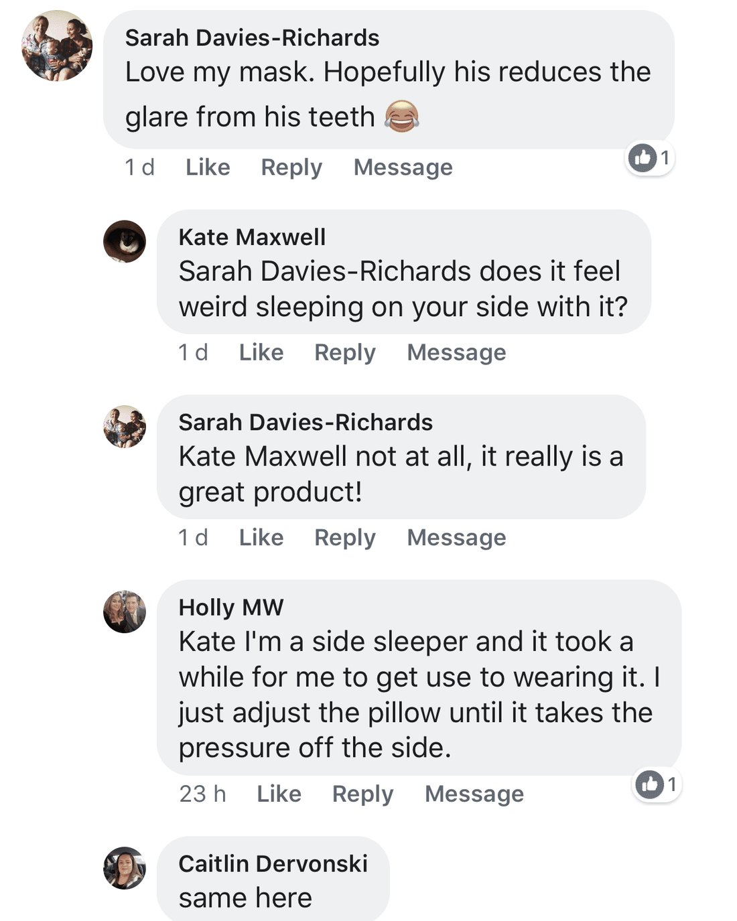This screenshot has height=921, width=737.
Task: Like Sarah's comment about loving her mask
Action: click(208, 167)
